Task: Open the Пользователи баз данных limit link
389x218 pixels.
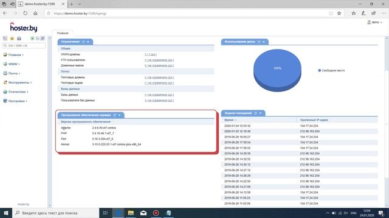Action: (x=159, y=101)
